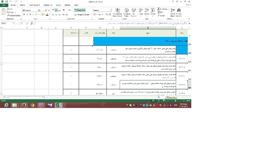Screen dimensions: 273x154
Task: Toggle Bottom Align in Alignment group
Action: (59, 10)
